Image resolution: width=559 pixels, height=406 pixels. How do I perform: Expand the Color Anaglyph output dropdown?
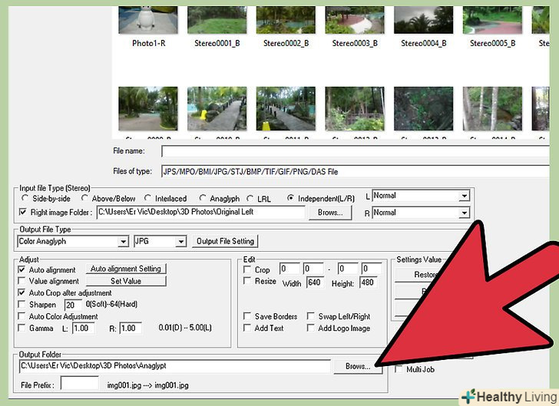[x=123, y=242]
